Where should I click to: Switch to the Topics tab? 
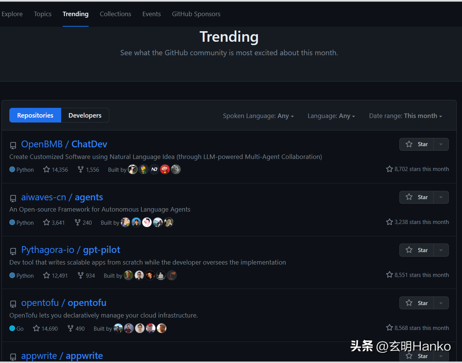pos(43,14)
